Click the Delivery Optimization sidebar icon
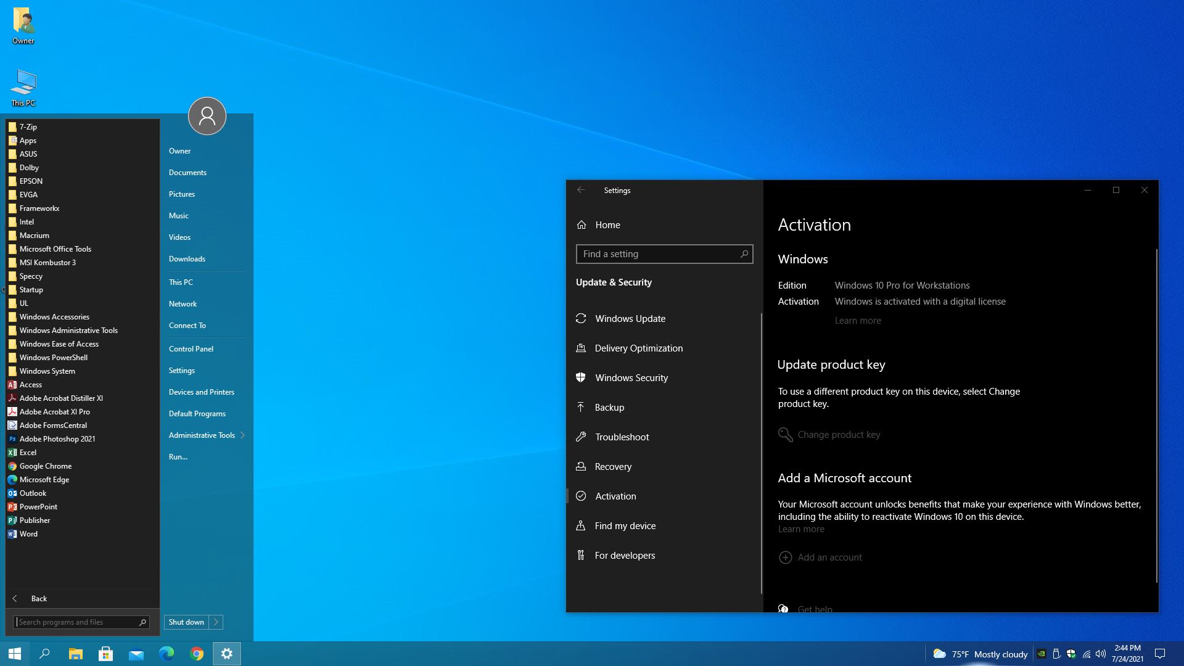This screenshot has height=666, width=1184. [581, 348]
